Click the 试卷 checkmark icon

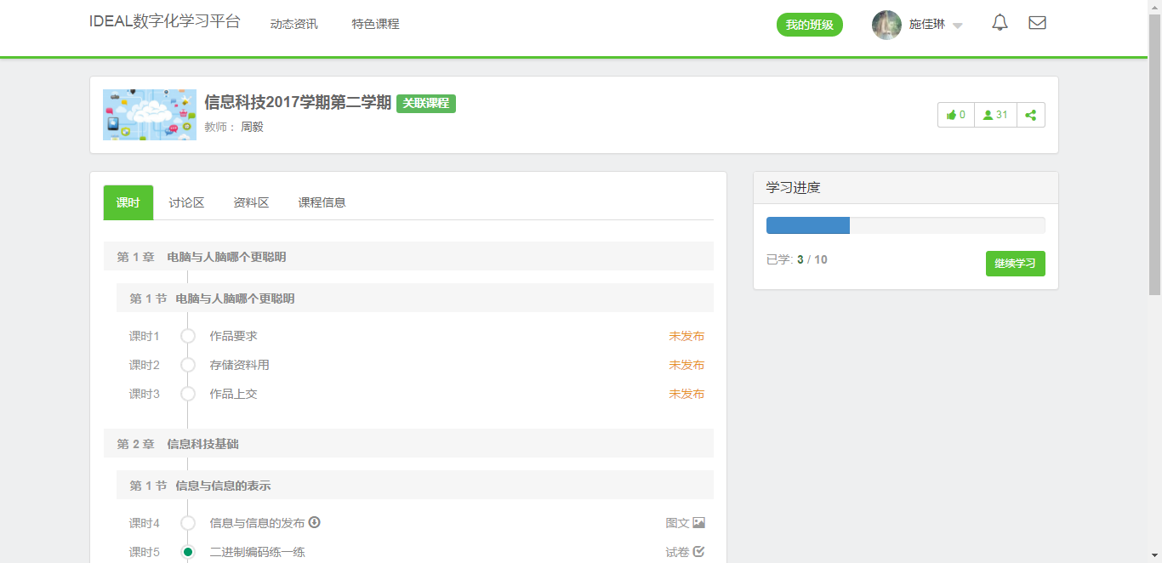coord(698,552)
